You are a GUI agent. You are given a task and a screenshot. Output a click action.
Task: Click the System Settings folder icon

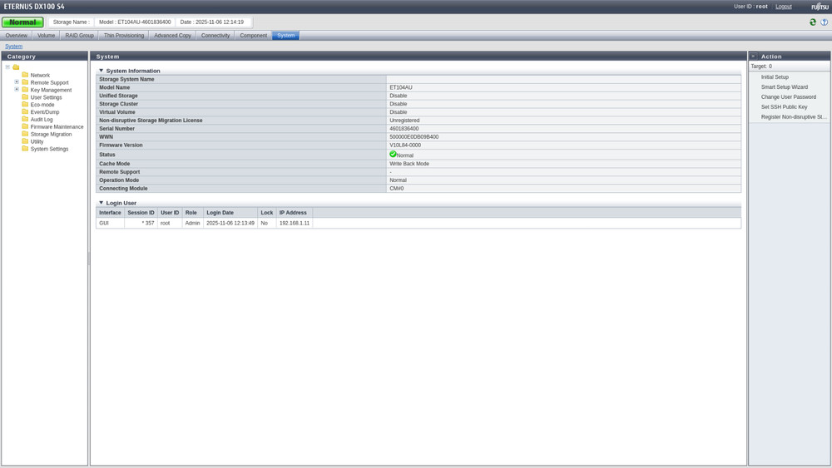coord(25,149)
